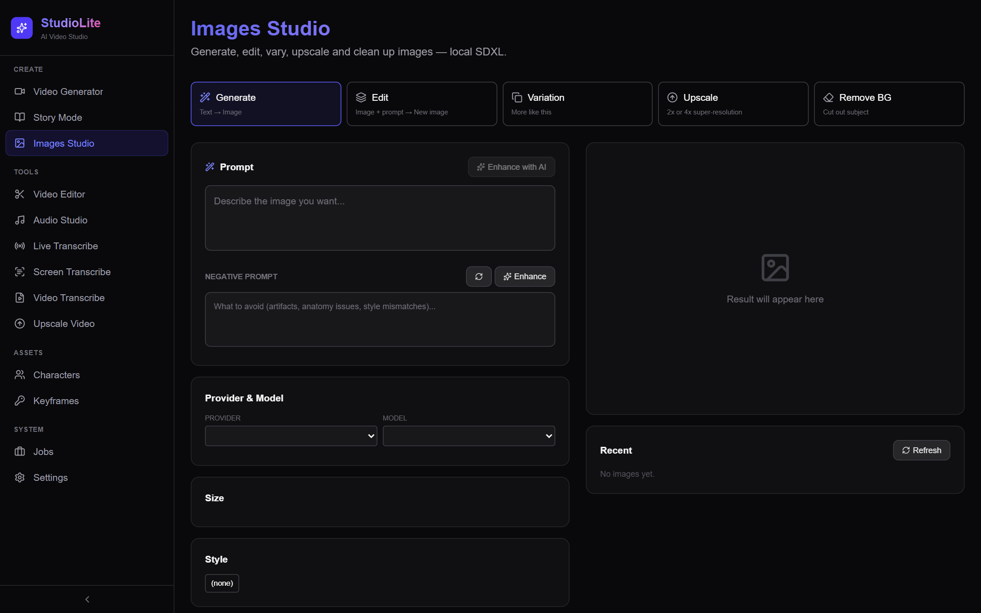
Task: Open Live Transcribe from the broadcast icon
Action: click(20, 246)
